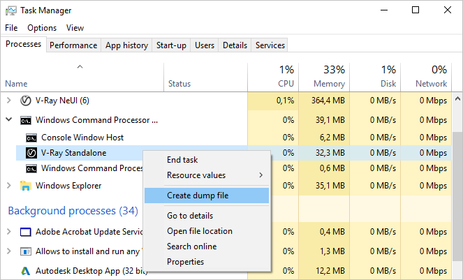The width and height of the screenshot is (463, 280).
Task: Click the 0,4 MB memory value
Action: pos(332,232)
